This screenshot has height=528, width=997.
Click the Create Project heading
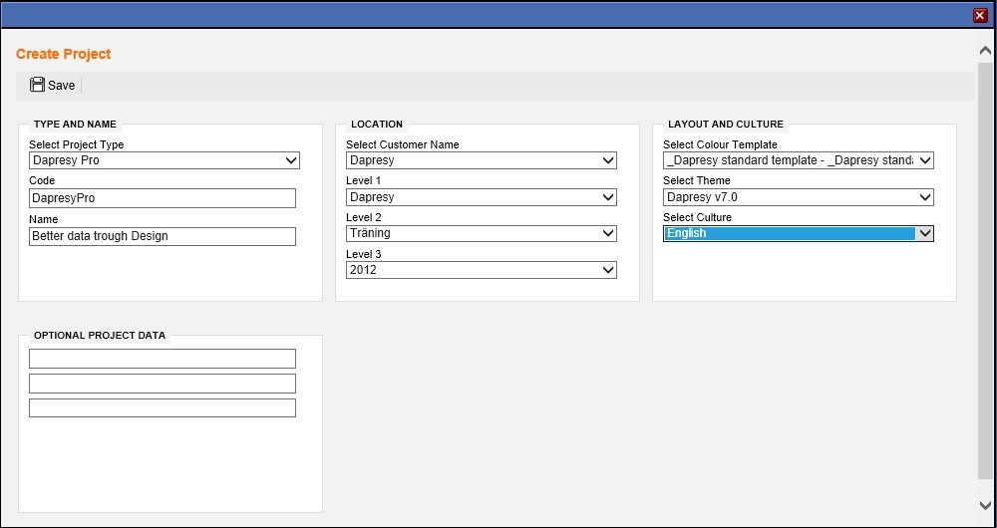(63, 54)
